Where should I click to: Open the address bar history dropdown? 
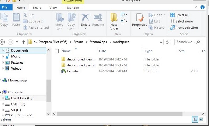[x=161, y=42]
